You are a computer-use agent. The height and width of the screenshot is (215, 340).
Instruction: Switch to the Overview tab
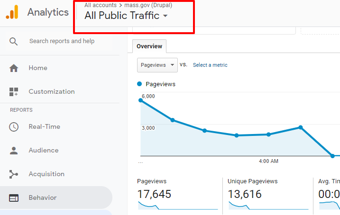pos(149,46)
